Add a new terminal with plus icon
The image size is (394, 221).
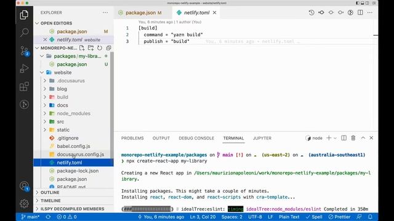point(329,138)
